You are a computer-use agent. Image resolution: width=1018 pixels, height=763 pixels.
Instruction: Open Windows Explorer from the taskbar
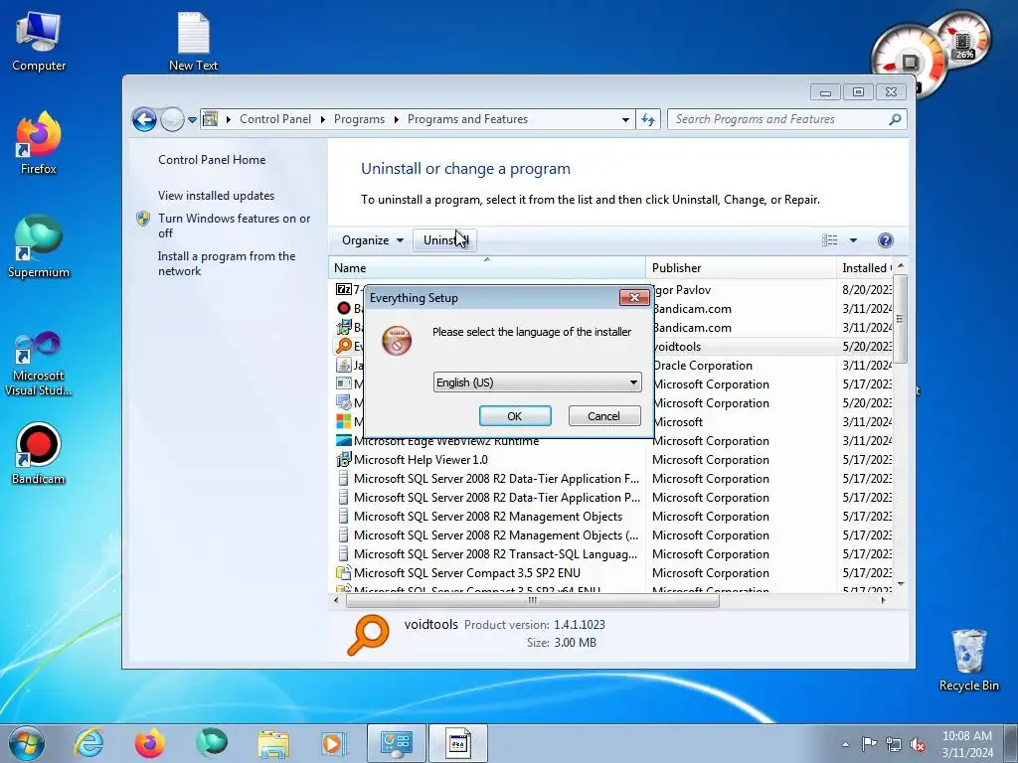(273, 743)
